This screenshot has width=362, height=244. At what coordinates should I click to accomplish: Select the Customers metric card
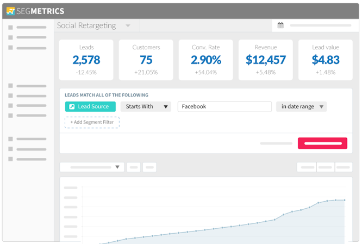coord(146,60)
